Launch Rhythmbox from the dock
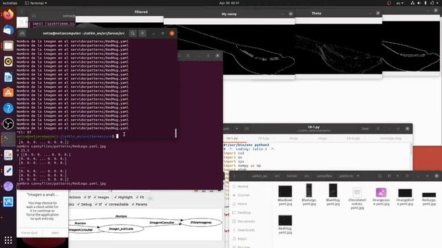Viewport: 442px width, 248px height. (x=8, y=61)
